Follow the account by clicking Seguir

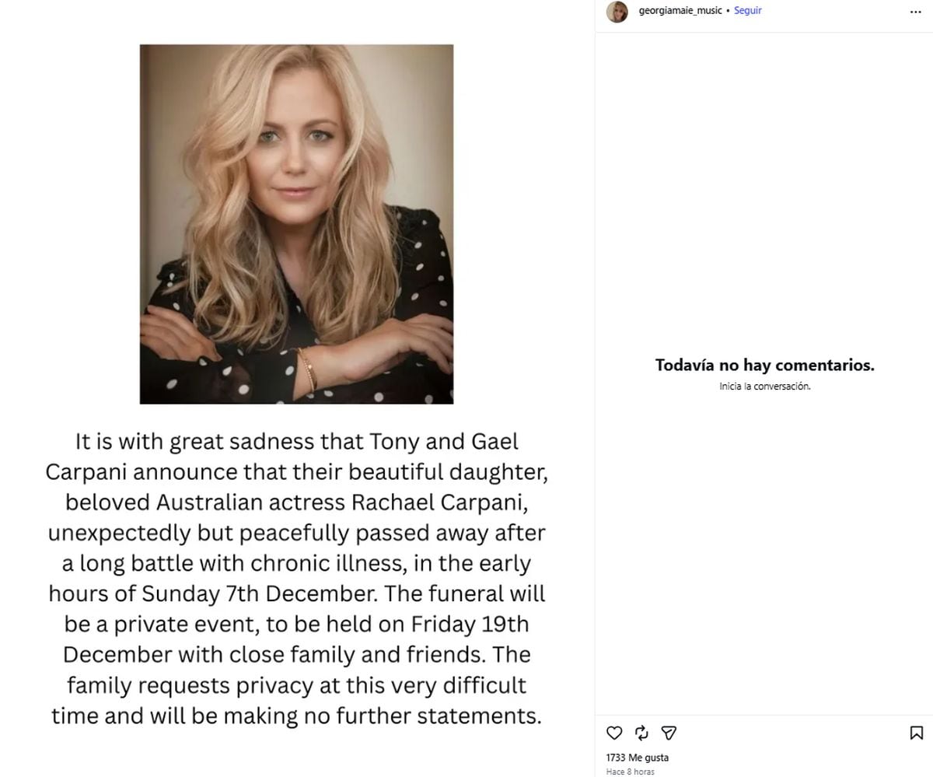[747, 11]
